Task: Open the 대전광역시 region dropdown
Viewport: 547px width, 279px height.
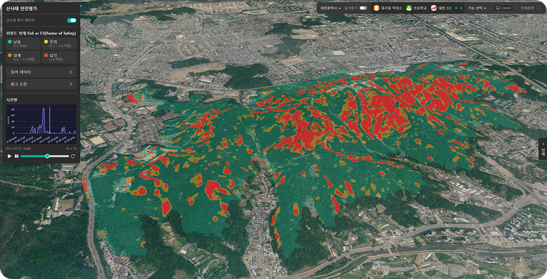Action: (x=330, y=8)
